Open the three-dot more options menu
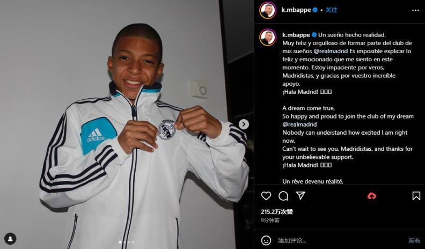The width and height of the screenshot is (425, 249). (415, 10)
